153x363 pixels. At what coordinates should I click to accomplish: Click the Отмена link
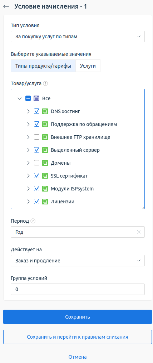click(x=78, y=357)
